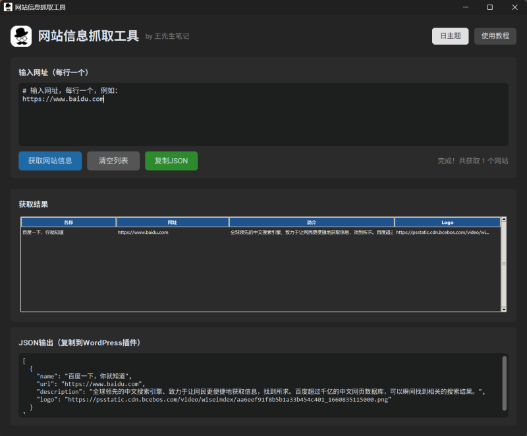This screenshot has width=527, height=436.
Task: Open the https://www.baidu.com link in results
Action: [x=140, y=232]
